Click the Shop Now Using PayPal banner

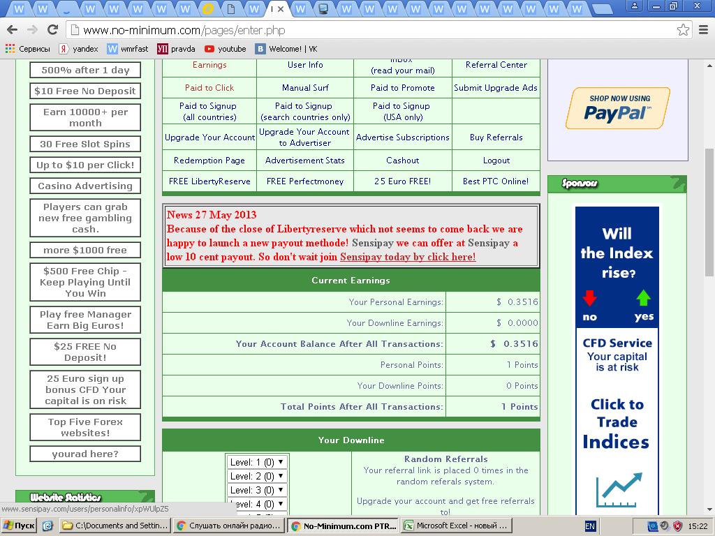(x=618, y=108)
